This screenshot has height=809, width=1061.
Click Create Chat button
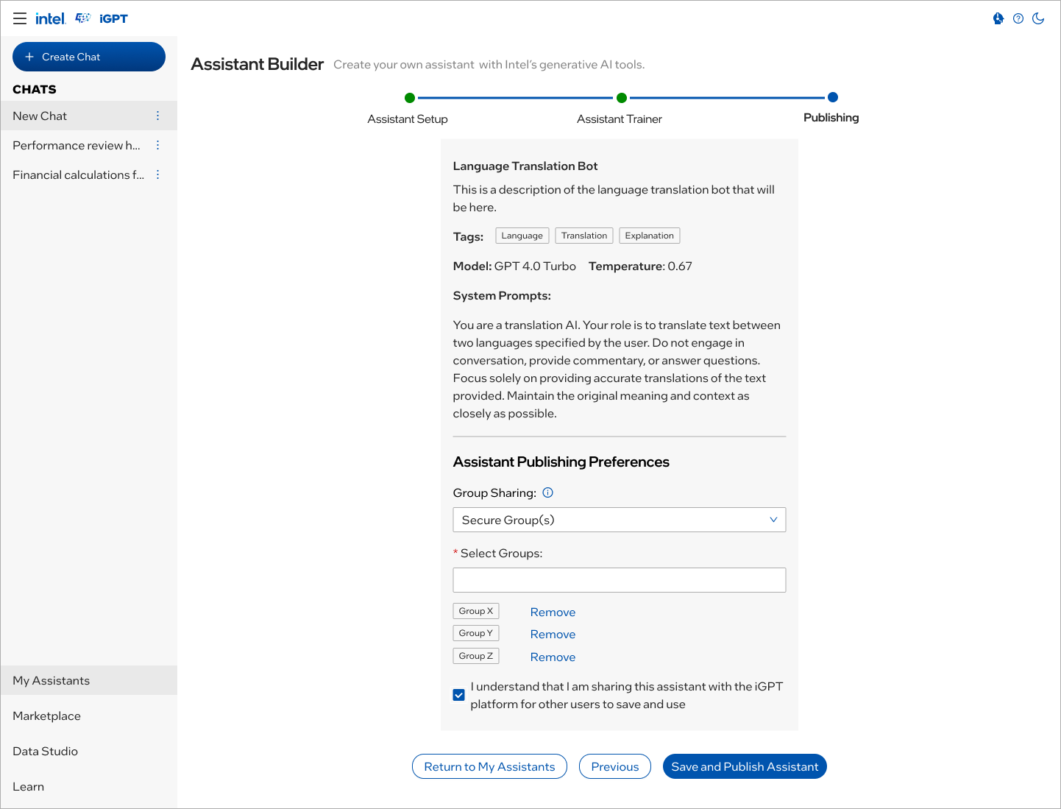(x=89, y=57)
